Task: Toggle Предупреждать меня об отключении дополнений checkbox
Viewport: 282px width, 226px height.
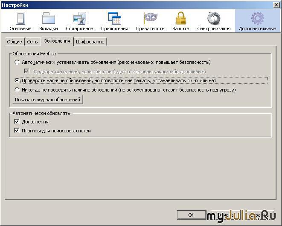Action: [26, 72]
